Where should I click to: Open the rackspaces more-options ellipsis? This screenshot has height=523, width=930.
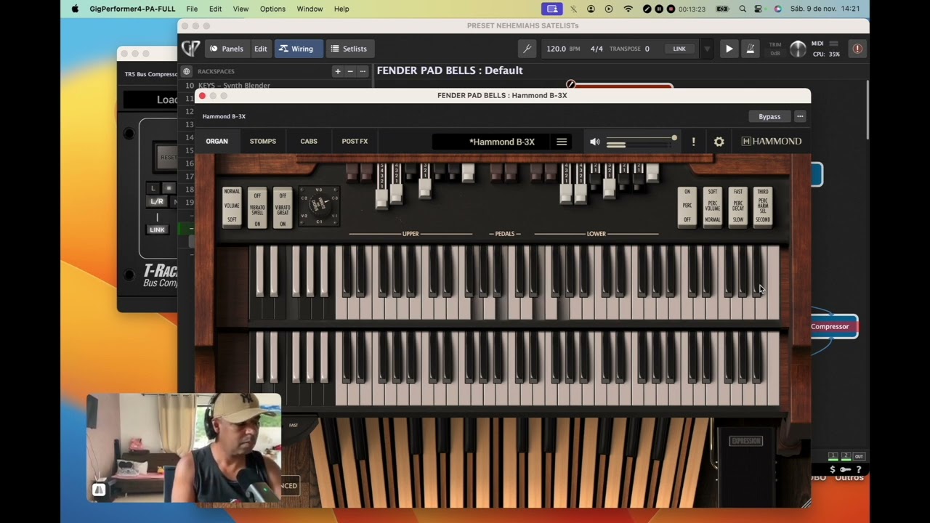point(363,71)
